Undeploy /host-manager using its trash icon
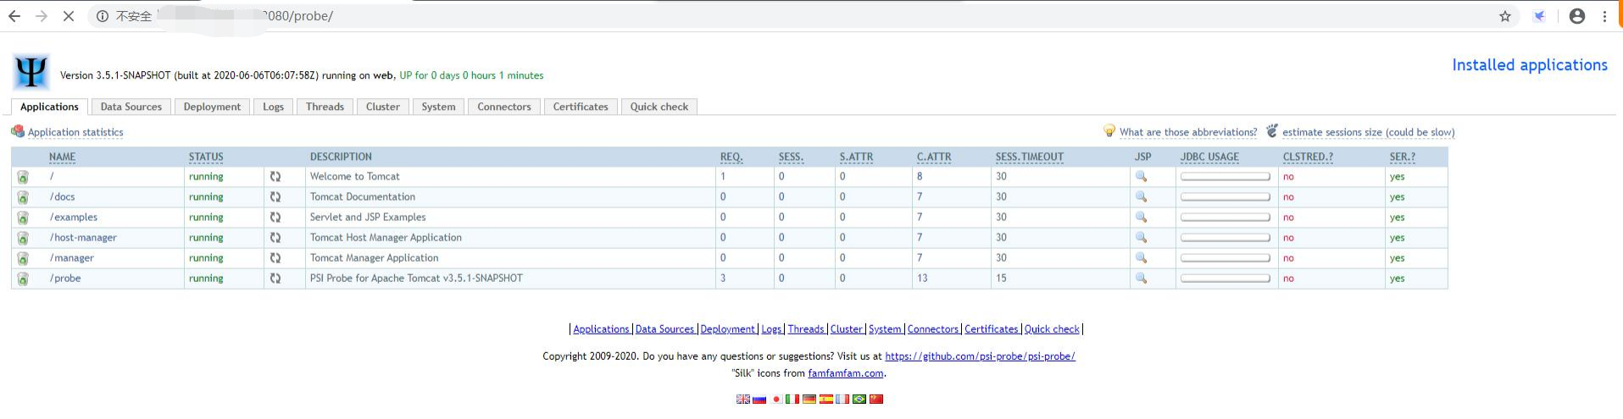This screenshot has height=419, width=1623. (23, 238)
